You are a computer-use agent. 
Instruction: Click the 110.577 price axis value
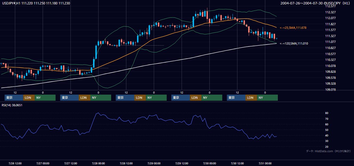pos(330,54)
